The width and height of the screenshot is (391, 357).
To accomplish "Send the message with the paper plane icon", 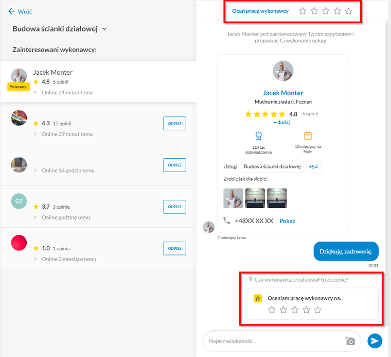I will click(x=375, y=341).
